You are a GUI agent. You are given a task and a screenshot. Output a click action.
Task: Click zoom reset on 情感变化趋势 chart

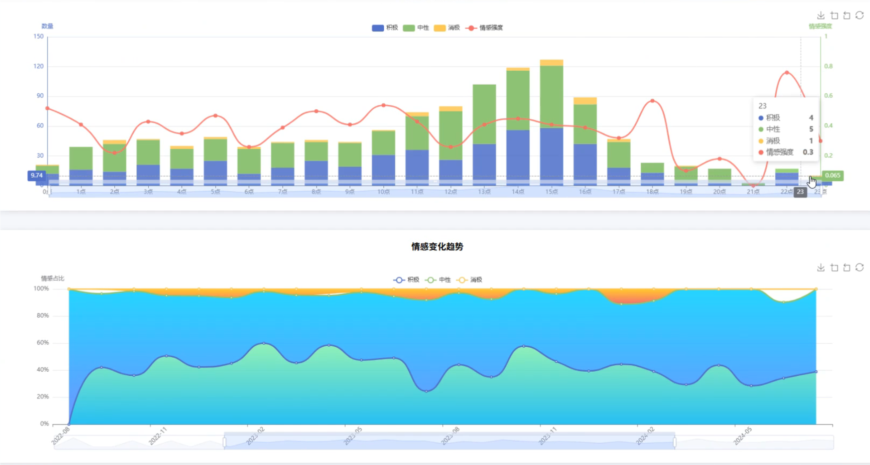847,268
